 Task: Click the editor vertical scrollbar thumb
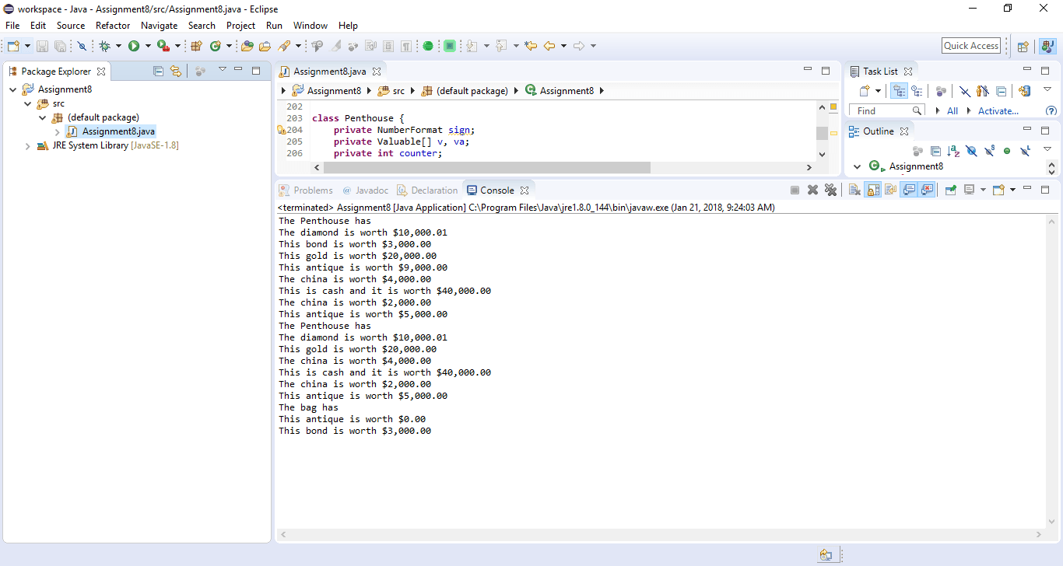(x=822, y=133)
